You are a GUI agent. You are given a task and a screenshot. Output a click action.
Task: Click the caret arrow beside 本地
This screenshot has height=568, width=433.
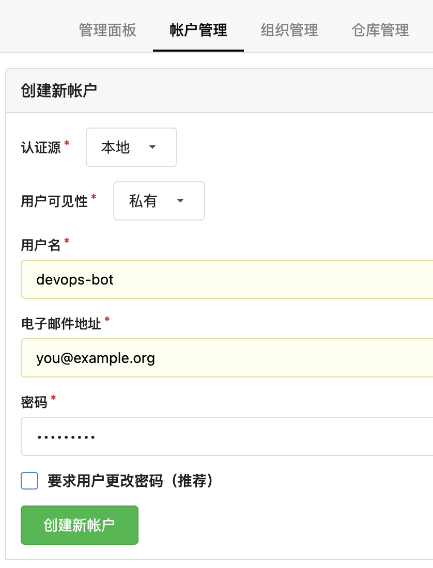152,147
